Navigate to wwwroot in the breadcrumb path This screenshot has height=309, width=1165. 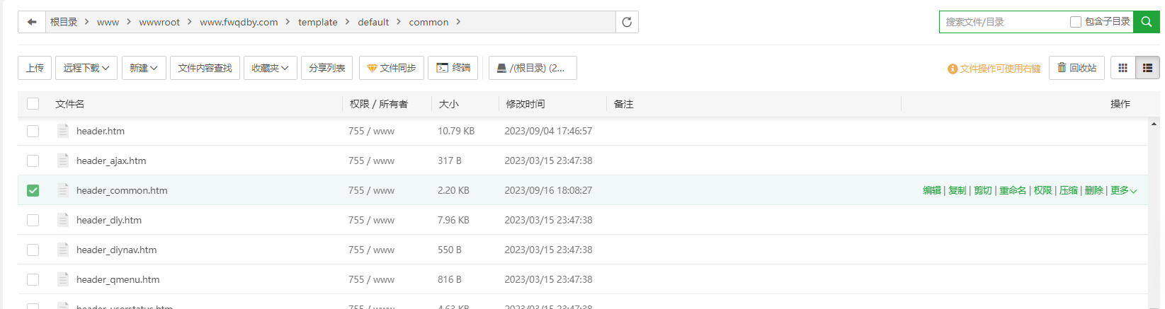coord(159,22)
